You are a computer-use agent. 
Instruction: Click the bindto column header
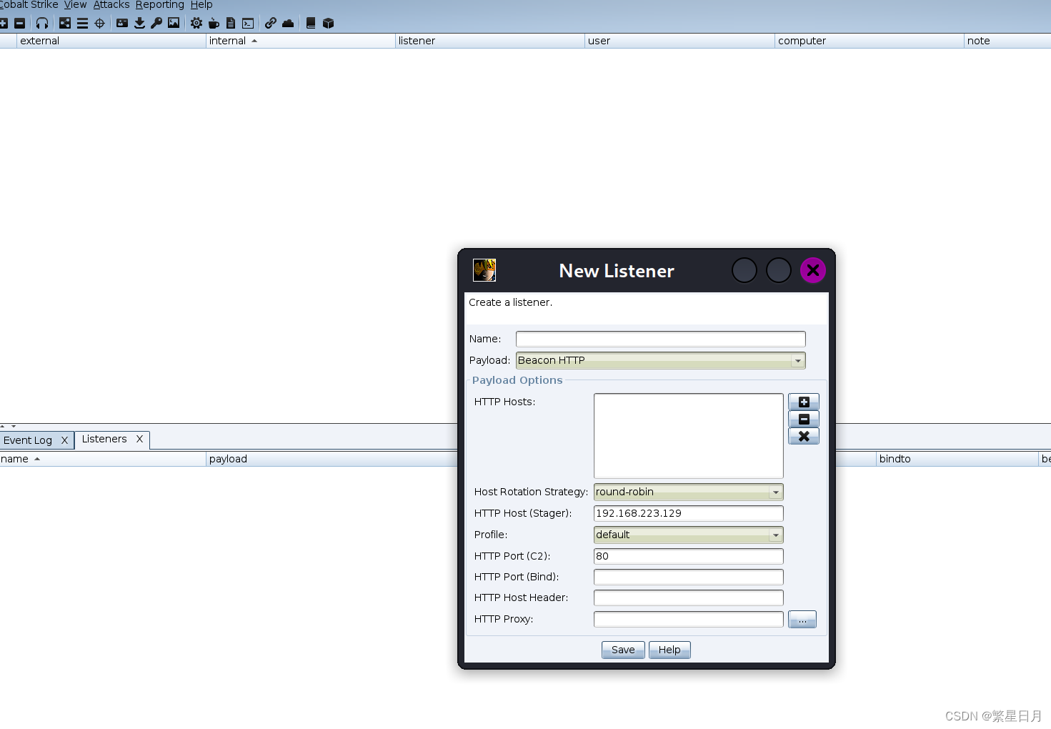957,459
